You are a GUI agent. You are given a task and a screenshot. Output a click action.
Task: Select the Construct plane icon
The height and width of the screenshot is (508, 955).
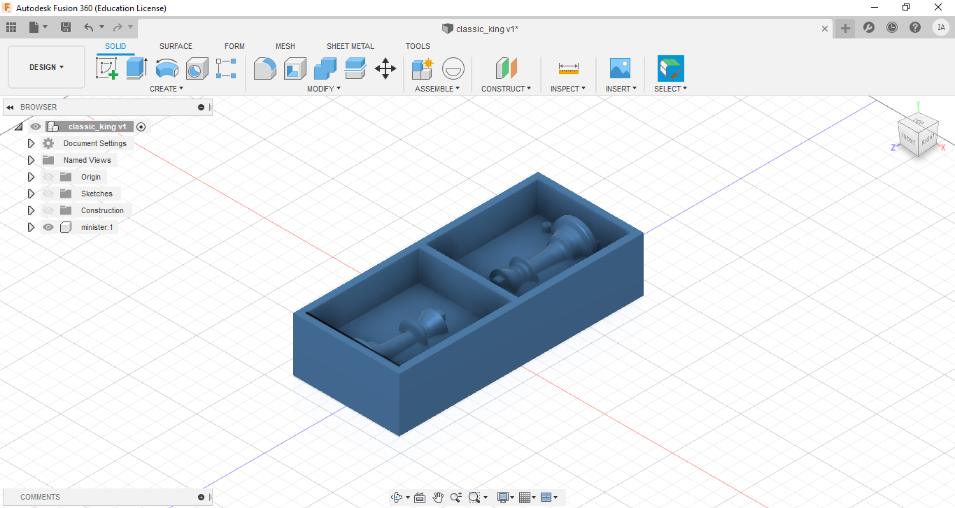506,68
